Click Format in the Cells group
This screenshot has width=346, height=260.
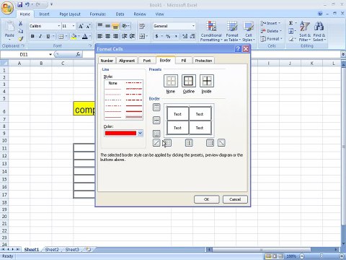(271, 39)
